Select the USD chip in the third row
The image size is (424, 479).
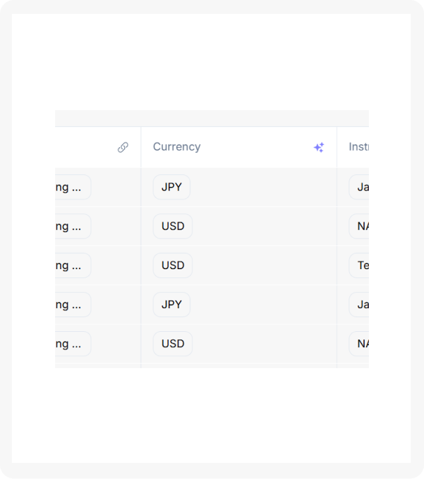[173, 265]
